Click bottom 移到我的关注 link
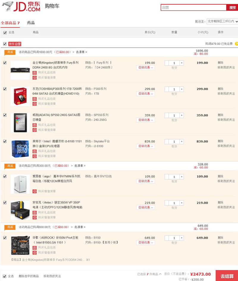This screenshot has width=238, height=281. click(x=52, y=276)
